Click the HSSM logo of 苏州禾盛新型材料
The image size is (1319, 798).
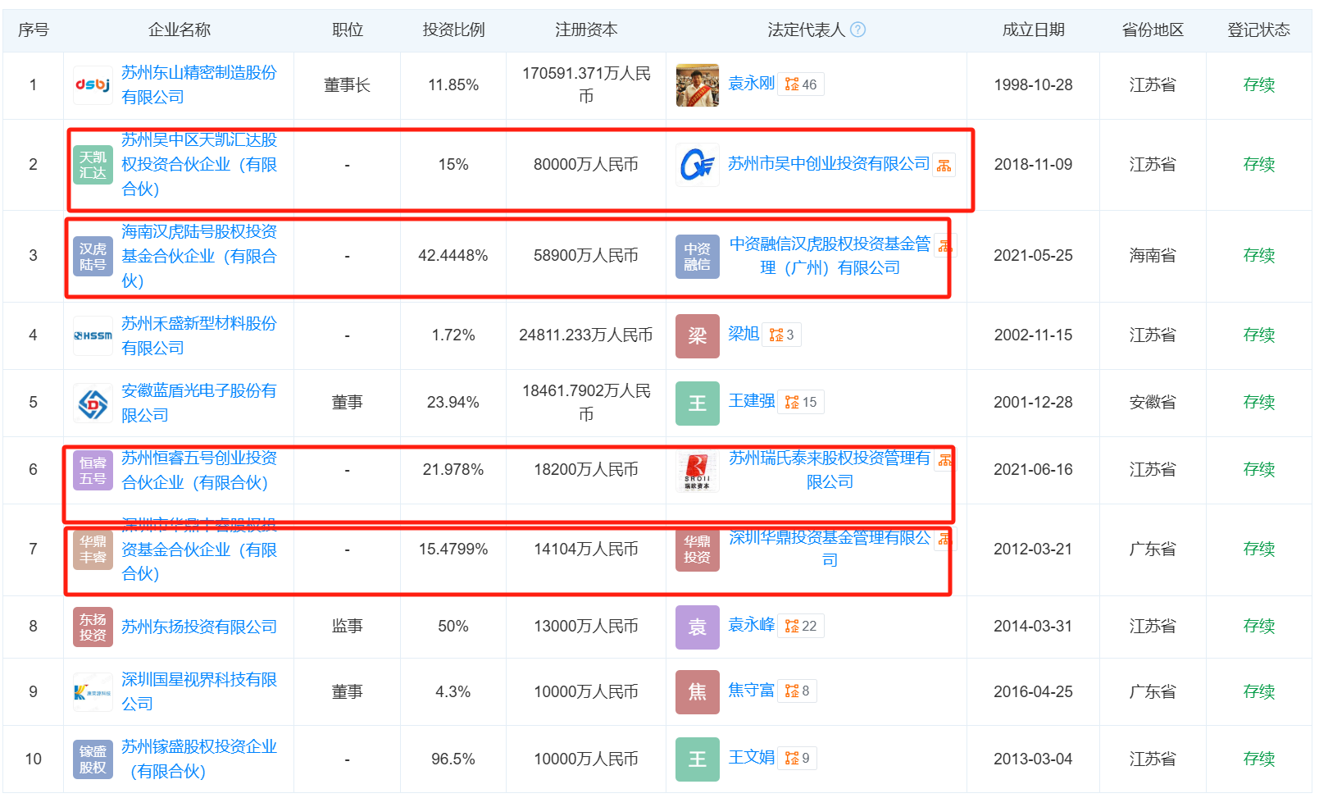pyautogui.click(x=93, y=335)
